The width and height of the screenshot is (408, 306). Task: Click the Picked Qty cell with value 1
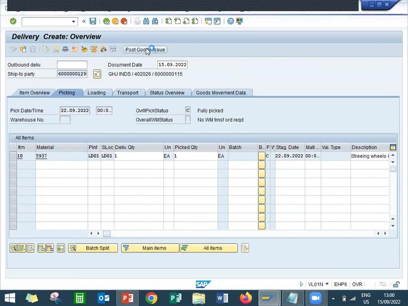pyautogui.click(x=195, y=156)
